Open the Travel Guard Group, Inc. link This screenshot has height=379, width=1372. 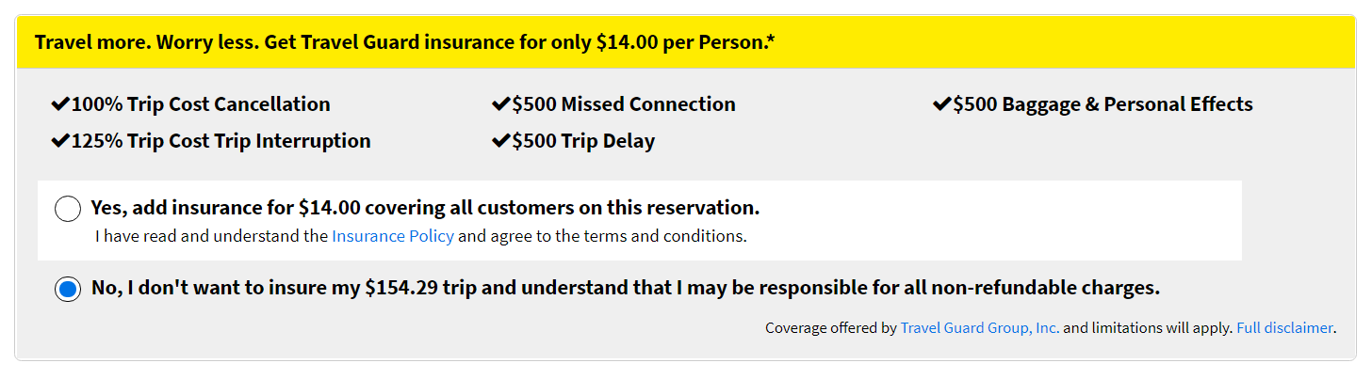[x=980, y=328]
